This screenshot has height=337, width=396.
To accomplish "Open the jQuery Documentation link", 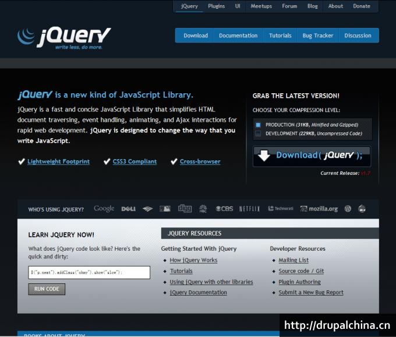I will pos(198,293).
